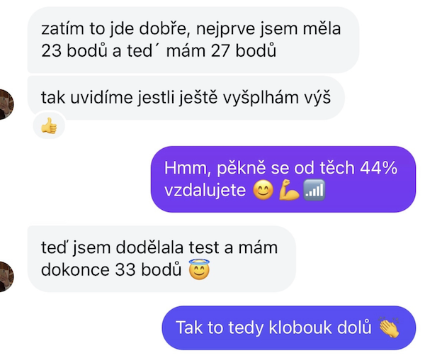Click the signal bars emoji
This screenshot has width=425, height=358.
(314, 190)
